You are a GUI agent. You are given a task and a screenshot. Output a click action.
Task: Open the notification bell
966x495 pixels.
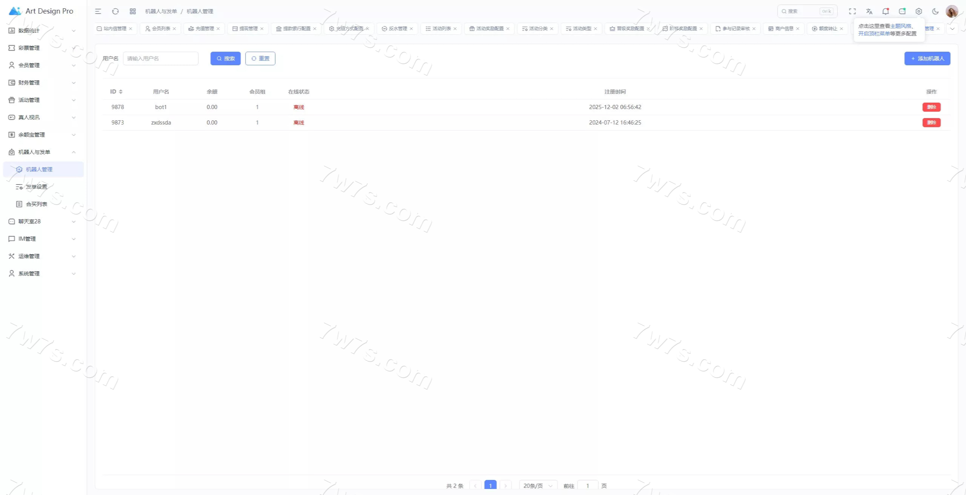pos(885,11)
